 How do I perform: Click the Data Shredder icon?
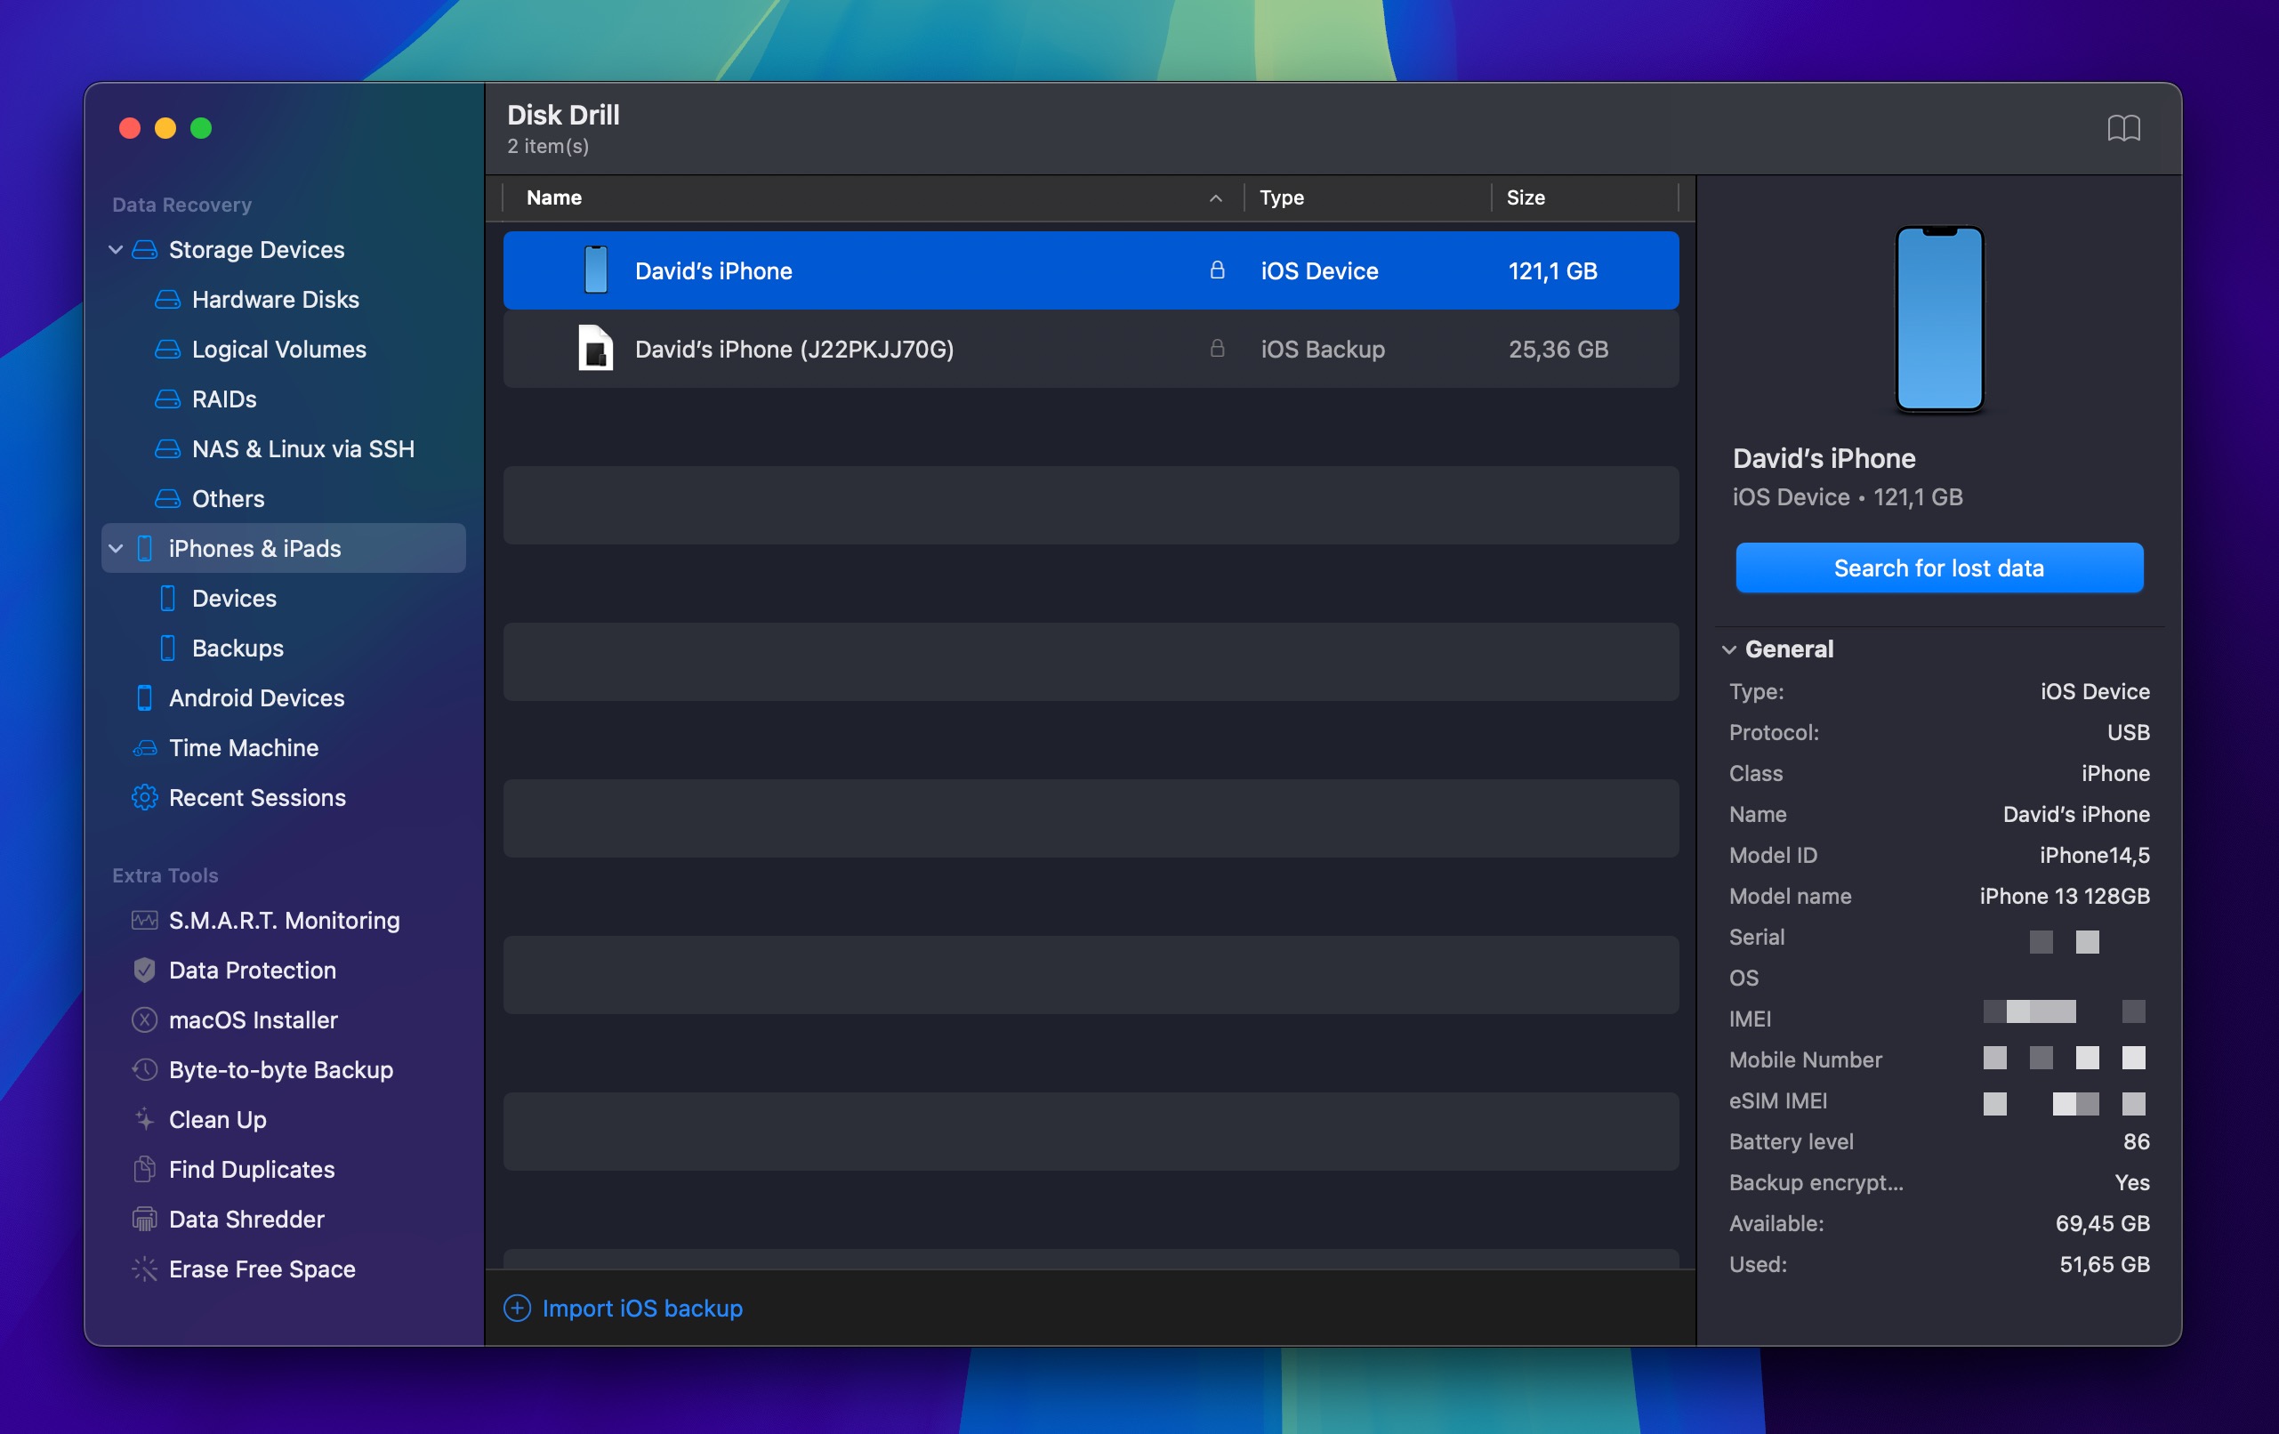tap(145, 1219)
